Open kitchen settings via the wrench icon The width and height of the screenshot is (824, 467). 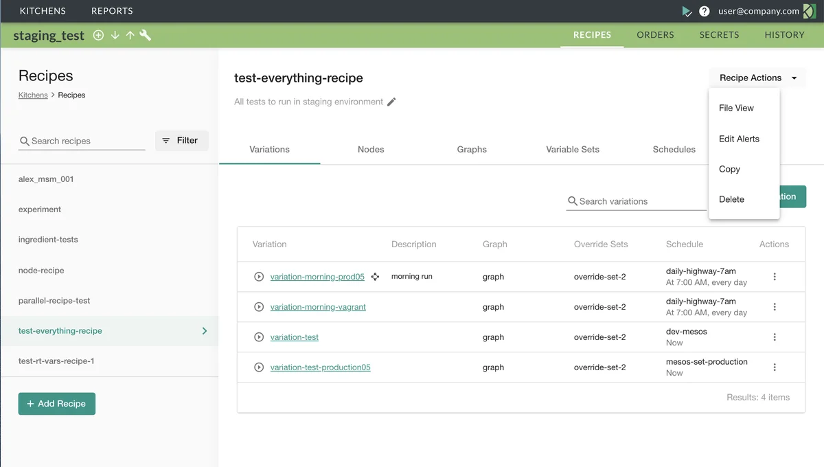[146, 35]
